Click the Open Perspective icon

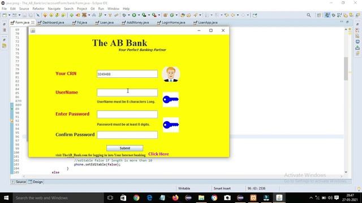[319, 15]
